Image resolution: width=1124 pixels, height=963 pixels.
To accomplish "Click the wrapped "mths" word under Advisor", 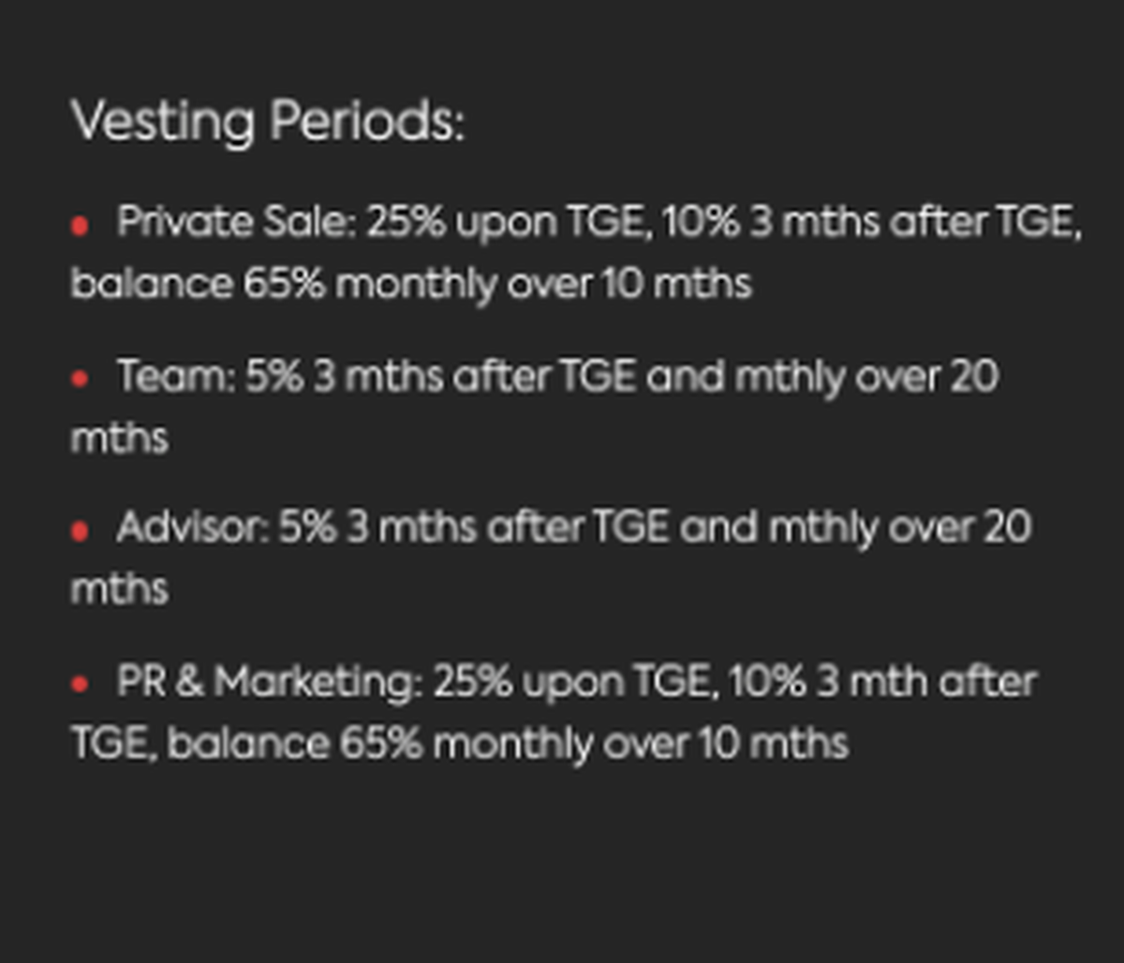I will coord(119,589).
